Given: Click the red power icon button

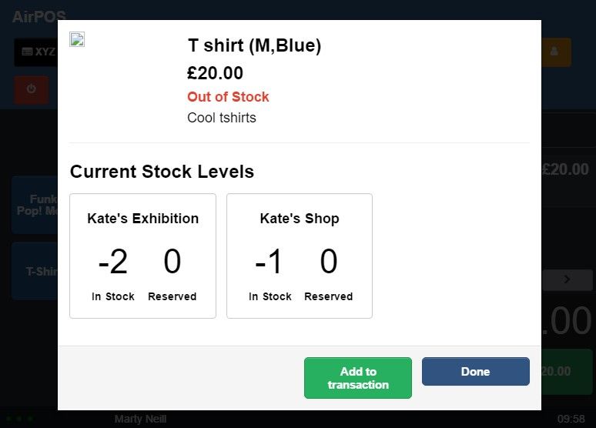Looking at the screenshot, I should point(32,90).
